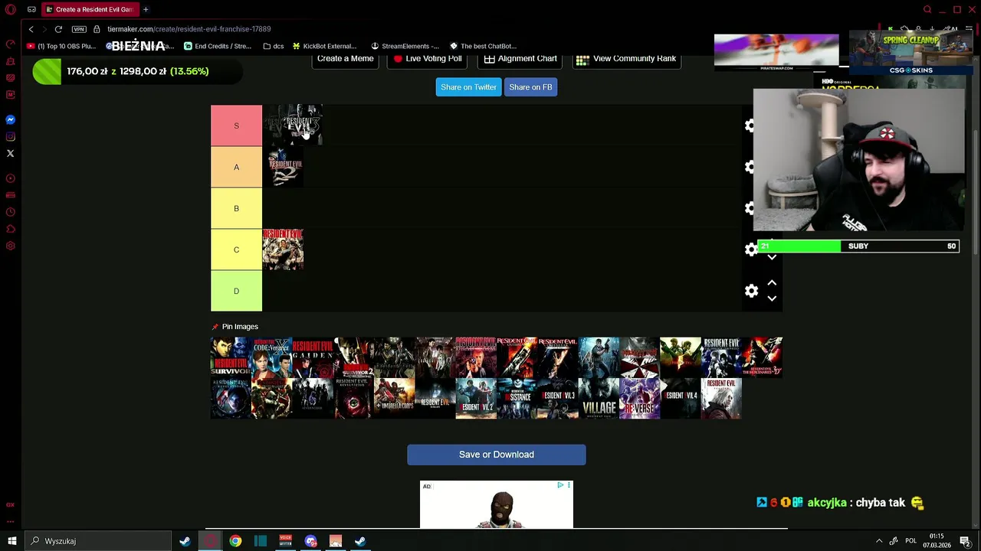Open settings gear for tier B
The width and height of the screenshot is (981, 551).
coord(750,208)
